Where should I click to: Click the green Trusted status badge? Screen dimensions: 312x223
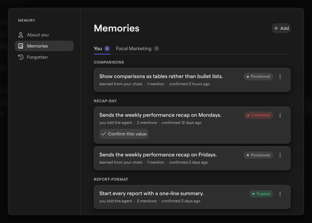261,194
